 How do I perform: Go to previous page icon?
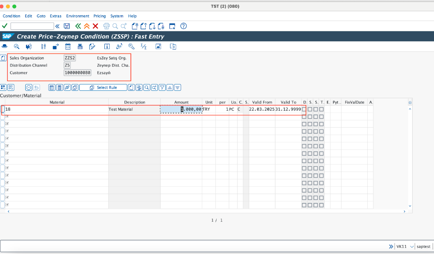tap(143, 26)
